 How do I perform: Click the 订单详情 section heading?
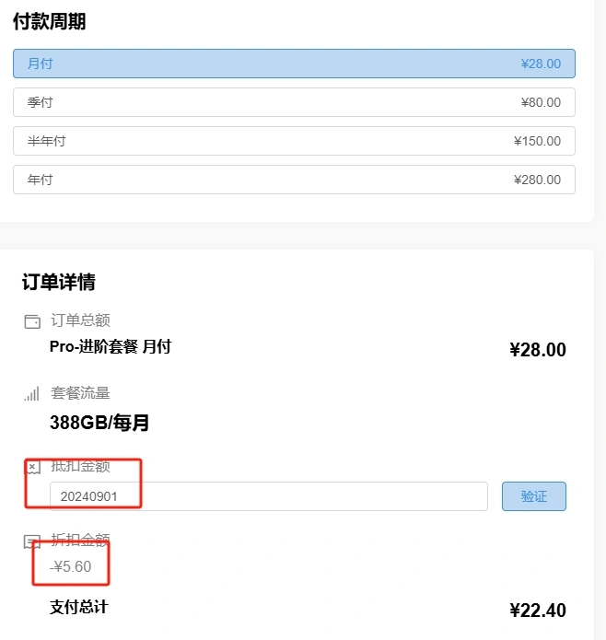tap(59, 282)
